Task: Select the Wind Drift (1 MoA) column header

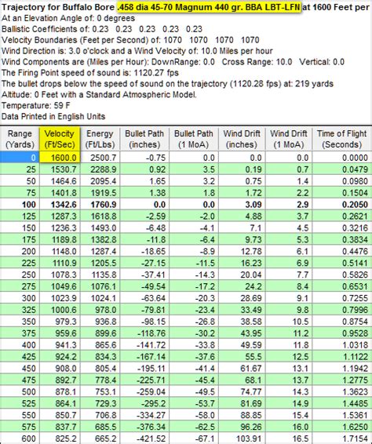Action: (x=289, y=139)
